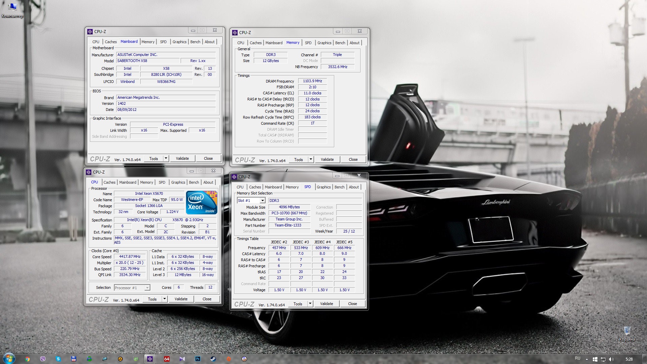The height and width of the screenshot is (364, 647).
Task: Open the green globe taskbar icon
Action: click(x=89, y=359)
